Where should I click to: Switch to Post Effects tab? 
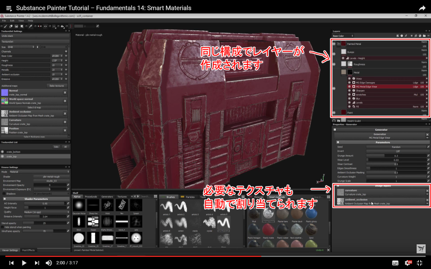coord(28,250)
